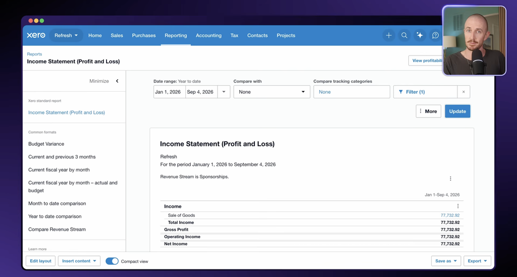Viewport: 517px width, 277px height.
Task: Select Budget Variance format
Action: click(x=46, y=144)
